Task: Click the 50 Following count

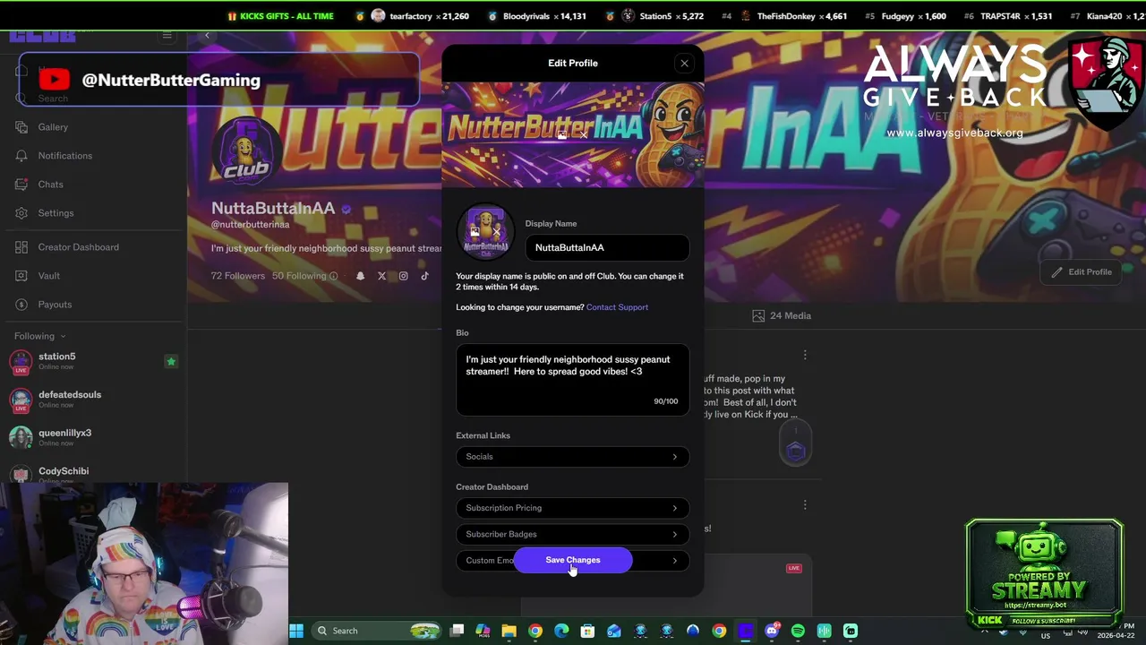Action: pyautogui.click(x=299, y=276)
